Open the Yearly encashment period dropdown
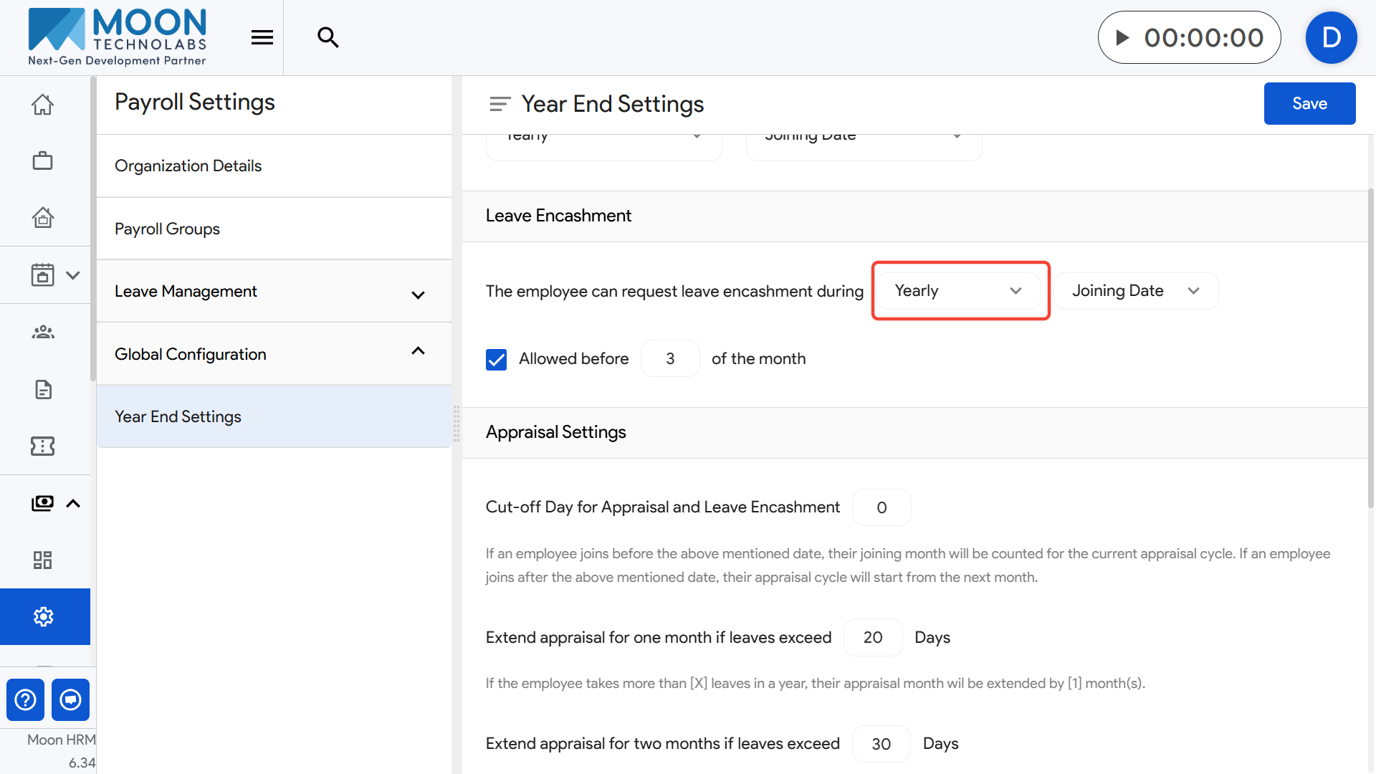 tap(959, 291)
